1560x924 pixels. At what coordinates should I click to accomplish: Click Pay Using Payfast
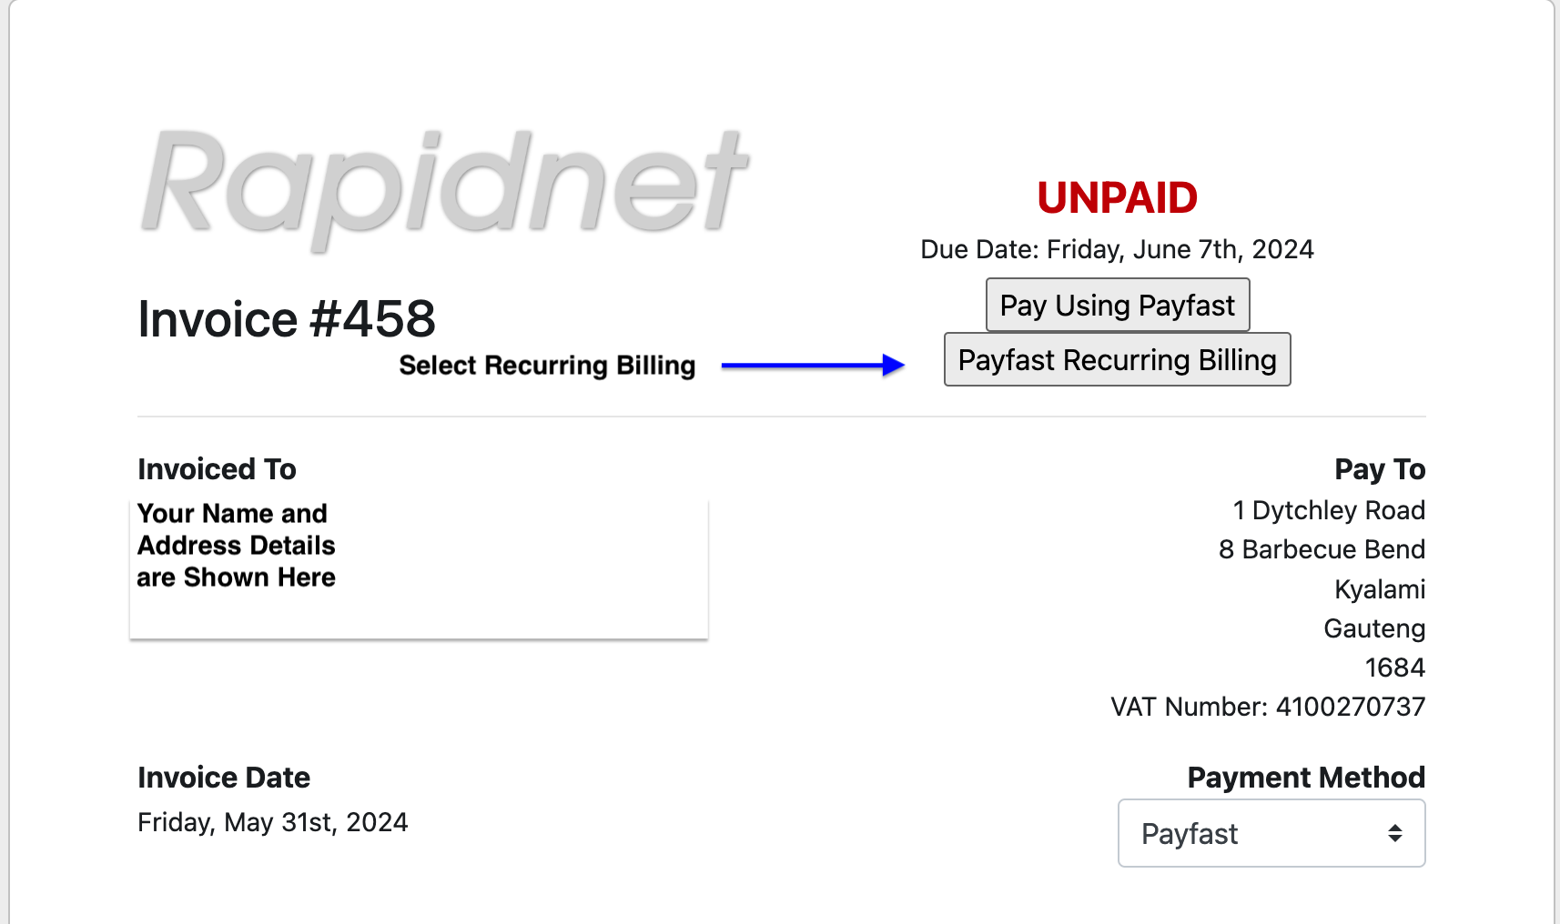tap(1117, 305)
